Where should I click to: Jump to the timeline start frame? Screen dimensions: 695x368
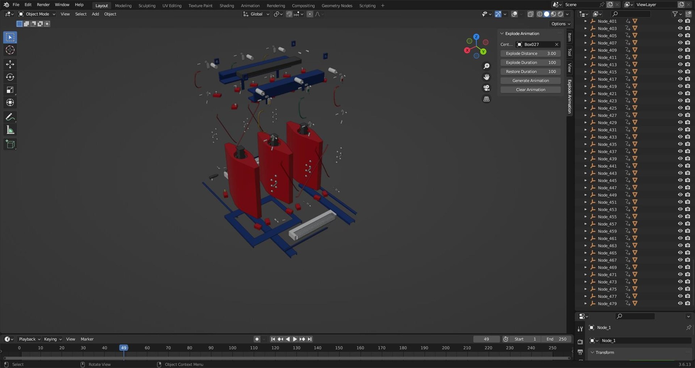273,339
